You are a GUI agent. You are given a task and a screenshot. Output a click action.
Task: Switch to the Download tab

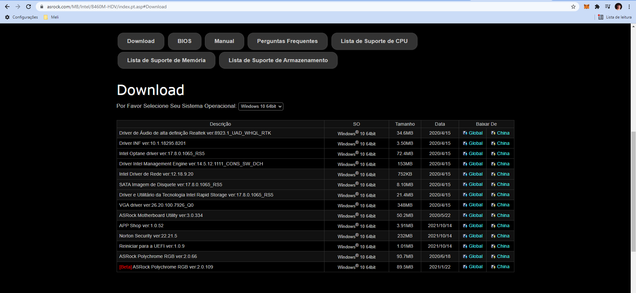coord(141,41)
